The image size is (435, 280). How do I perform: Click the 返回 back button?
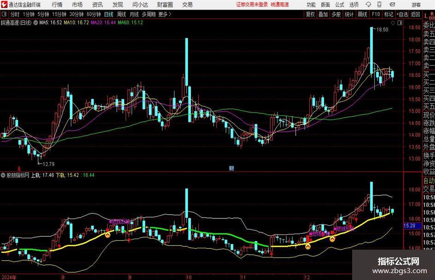[x=415, y=14]
